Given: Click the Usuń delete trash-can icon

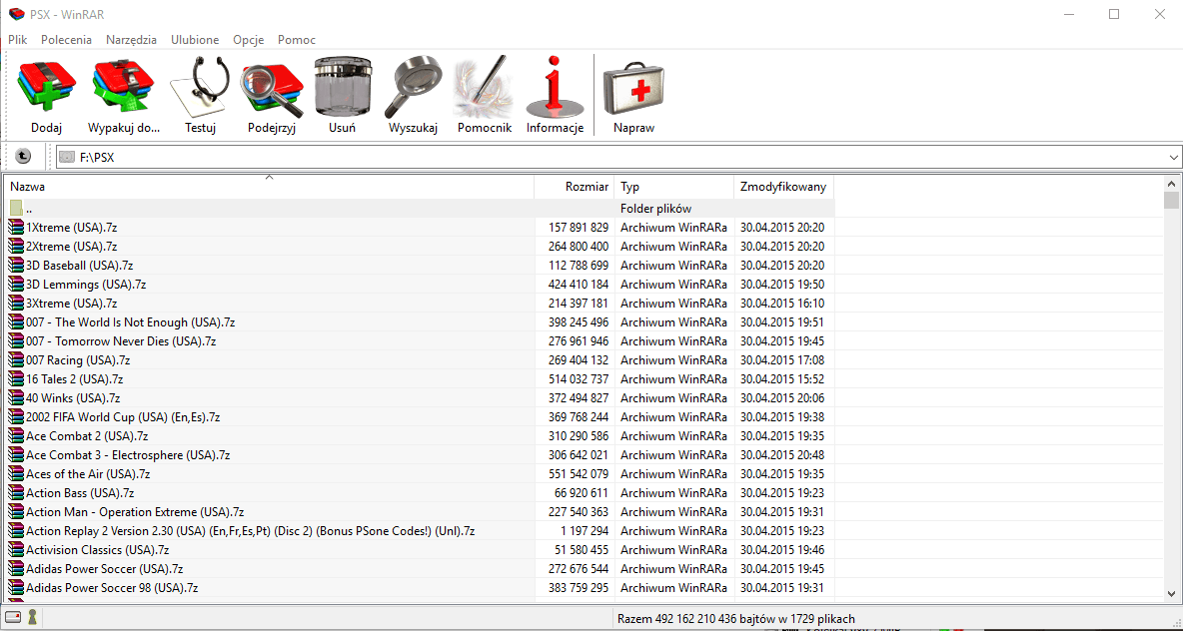Looking at the screenshot, I should [342, 86].
